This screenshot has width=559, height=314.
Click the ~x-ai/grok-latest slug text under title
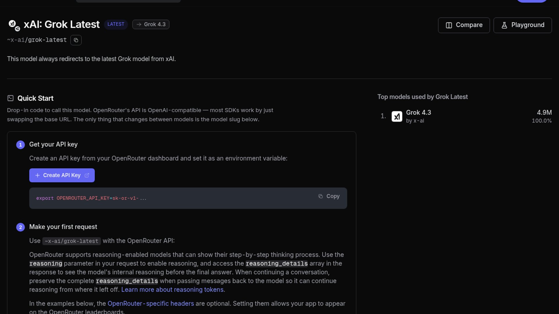[37, 40]
